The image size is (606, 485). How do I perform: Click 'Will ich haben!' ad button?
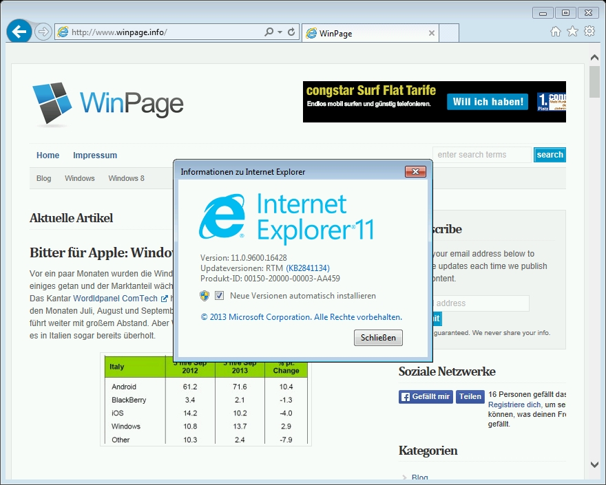pos(488,102)
